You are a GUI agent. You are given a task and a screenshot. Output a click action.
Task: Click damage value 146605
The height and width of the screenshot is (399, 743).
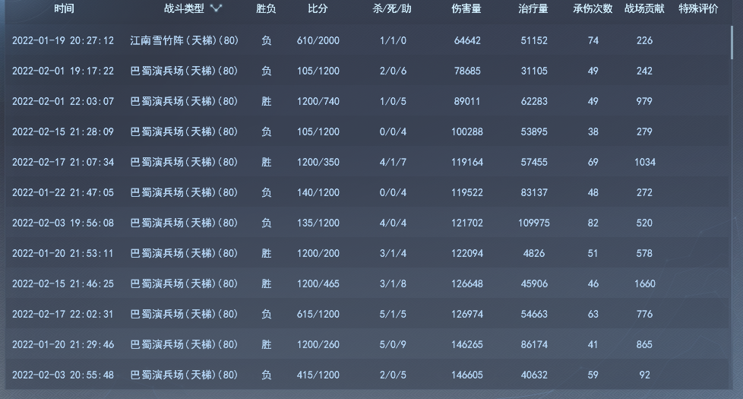point(467,375)
